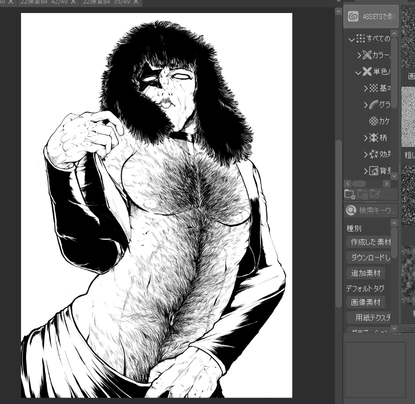Switch to the 22練習B4 42/49 tab
The height and width of the screenshot is (404, 415).
click(44, 2)
